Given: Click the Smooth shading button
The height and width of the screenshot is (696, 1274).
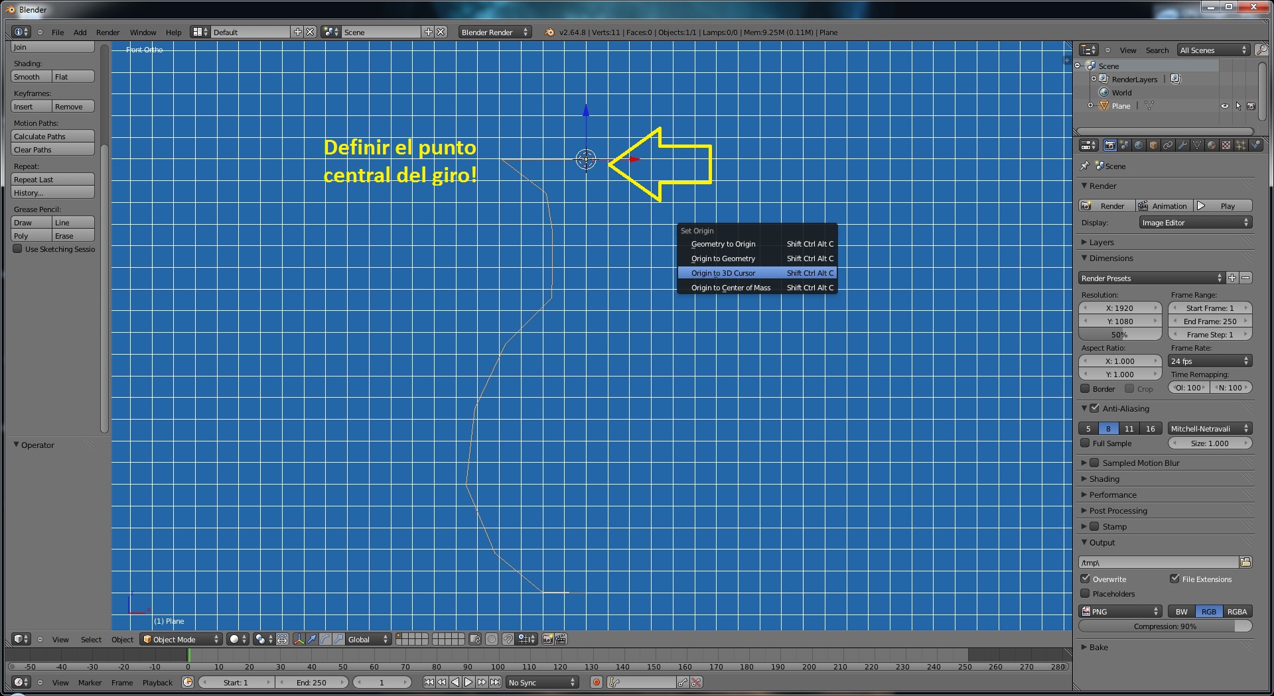Looking at the screenshot, I should coord(31,77).
